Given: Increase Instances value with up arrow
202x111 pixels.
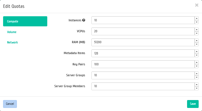Looking at the screenshot, I should click(x=197, y=18).
